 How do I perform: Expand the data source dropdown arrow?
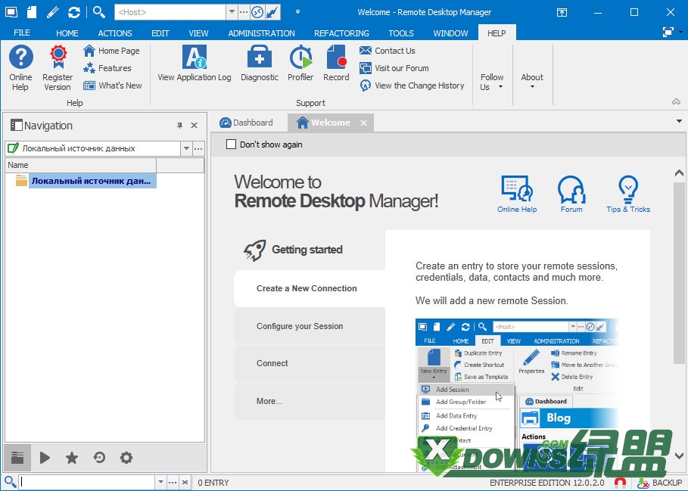tap(186, 148)
